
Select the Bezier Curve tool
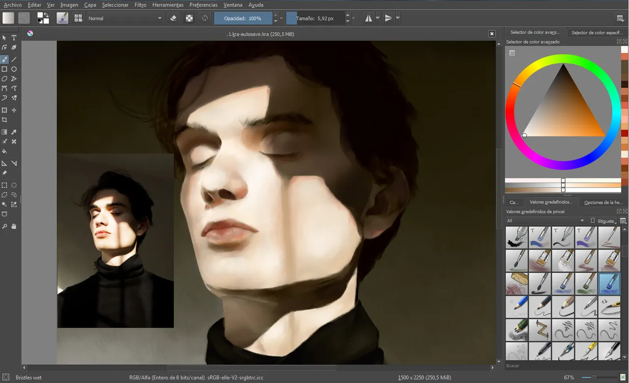coord(4,88)
